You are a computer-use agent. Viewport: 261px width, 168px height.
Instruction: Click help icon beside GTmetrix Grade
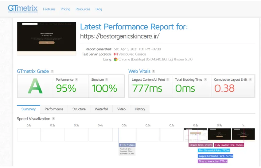[x=52, y=71]
